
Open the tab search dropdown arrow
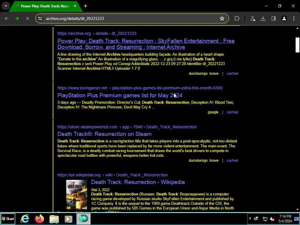[6, 6]
